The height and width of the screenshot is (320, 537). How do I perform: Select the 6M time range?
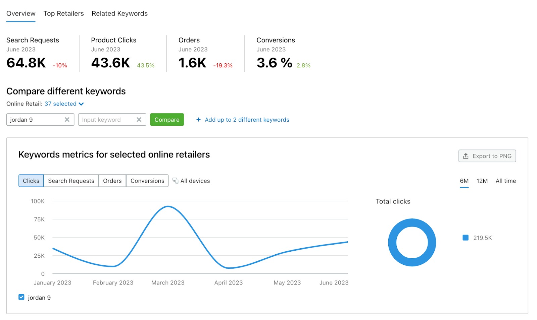[x=464, y=181]
